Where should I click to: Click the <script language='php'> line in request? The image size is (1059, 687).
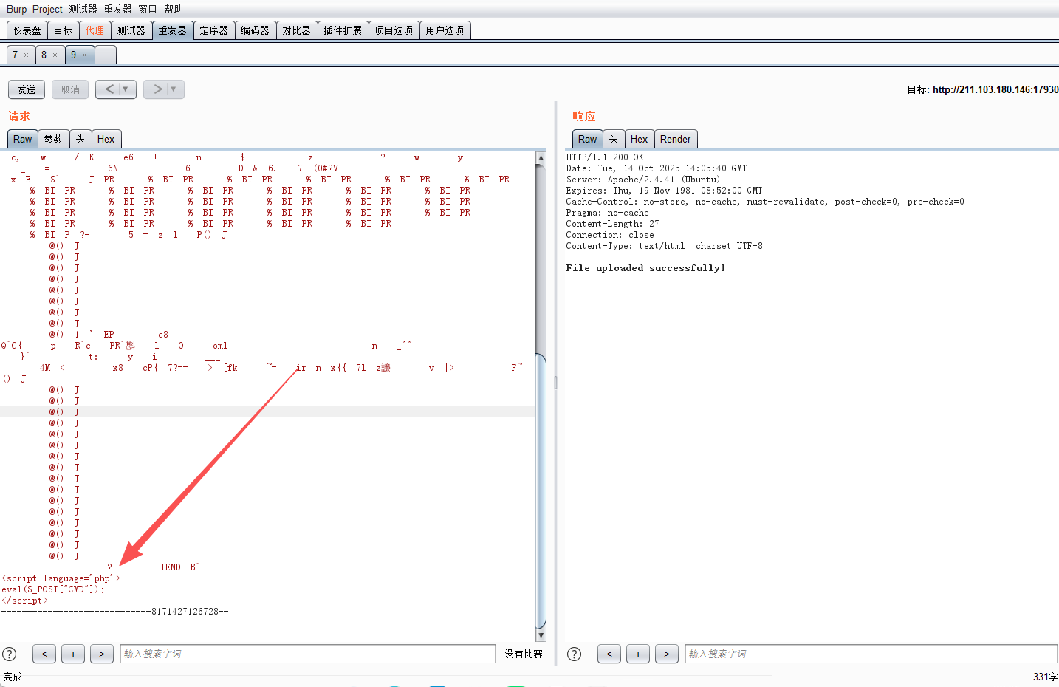coord(61,578)
